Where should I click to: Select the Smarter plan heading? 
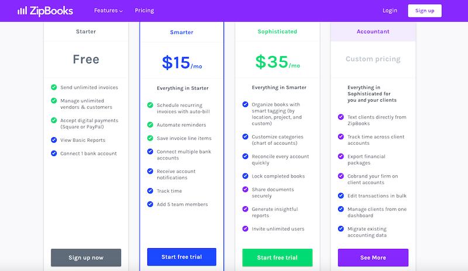181,32
